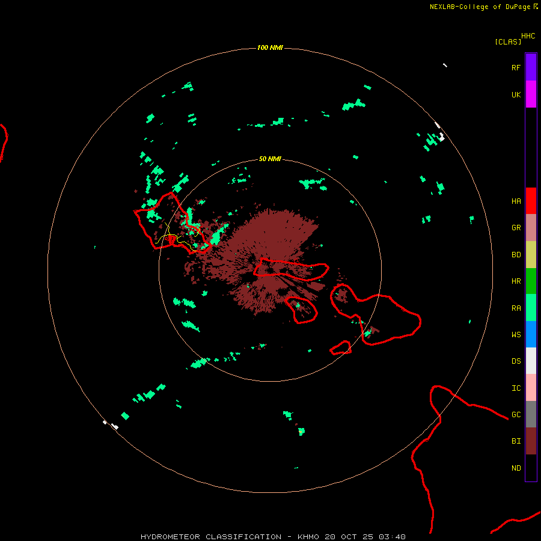Click the HA legend label

pyautogui.click(x=516, y=201)
